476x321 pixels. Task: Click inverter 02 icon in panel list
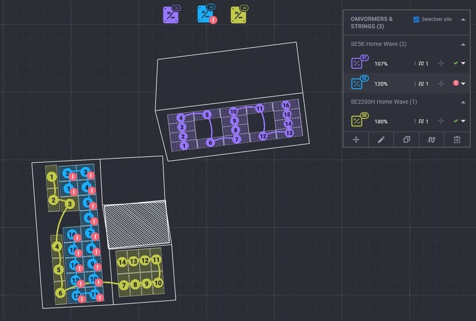point(360,82)
